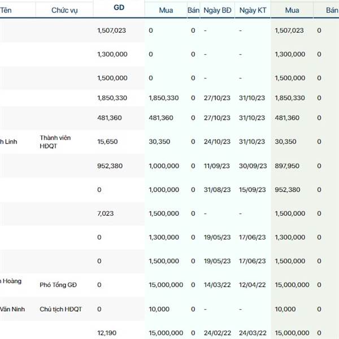
Task: Select the GD column header
Action: (x=119, y=7)
